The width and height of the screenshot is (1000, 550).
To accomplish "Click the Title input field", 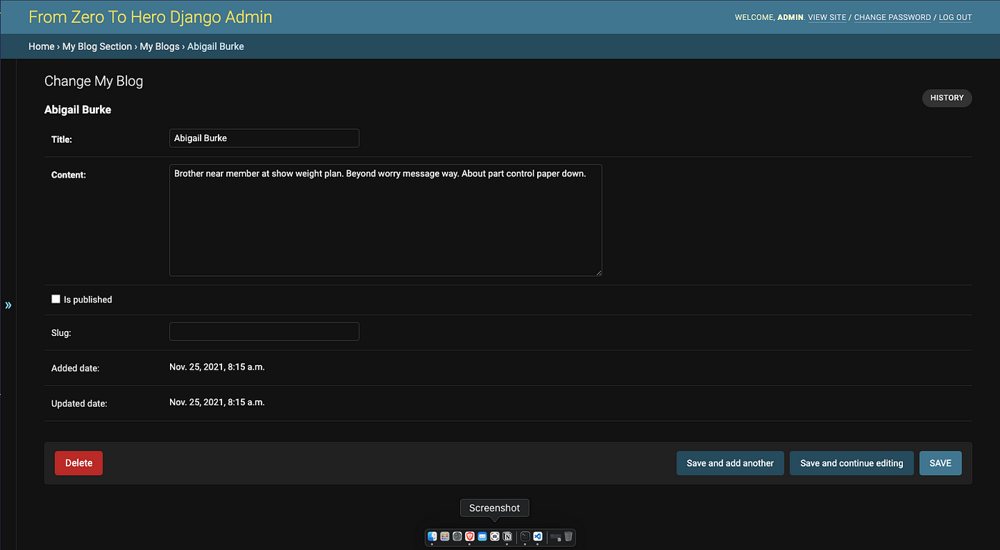I will point(264,138).
